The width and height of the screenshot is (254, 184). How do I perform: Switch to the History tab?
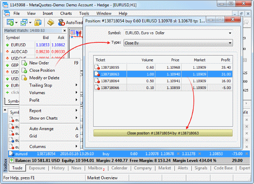(58, 168)
